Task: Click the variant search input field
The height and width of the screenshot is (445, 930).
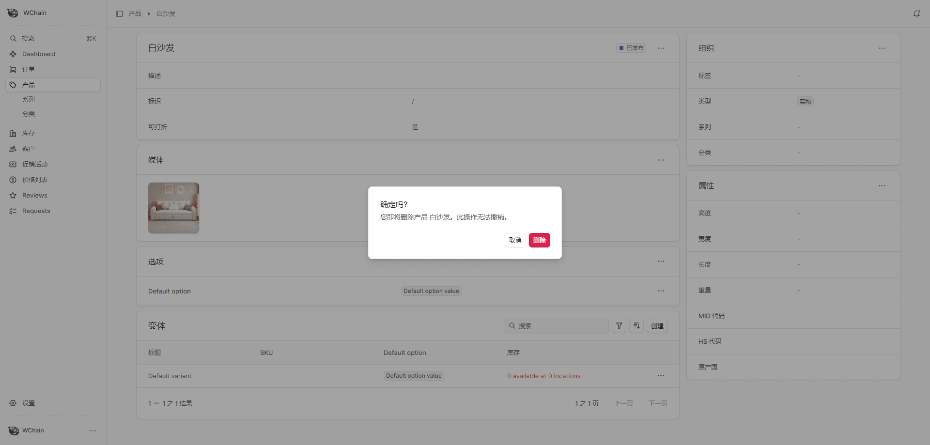Action: pyautogui.click(x=556, y=326)
